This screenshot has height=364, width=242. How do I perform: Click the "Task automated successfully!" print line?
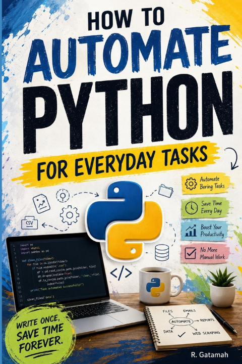[x=57, y=287]
